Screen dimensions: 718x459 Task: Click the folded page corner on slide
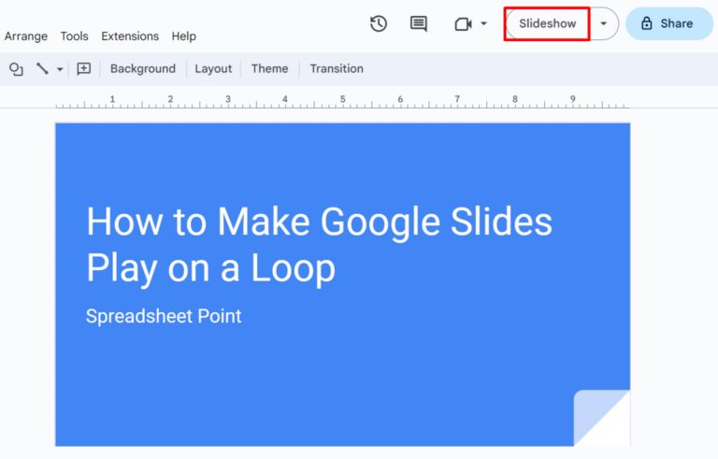coord(602,418)
